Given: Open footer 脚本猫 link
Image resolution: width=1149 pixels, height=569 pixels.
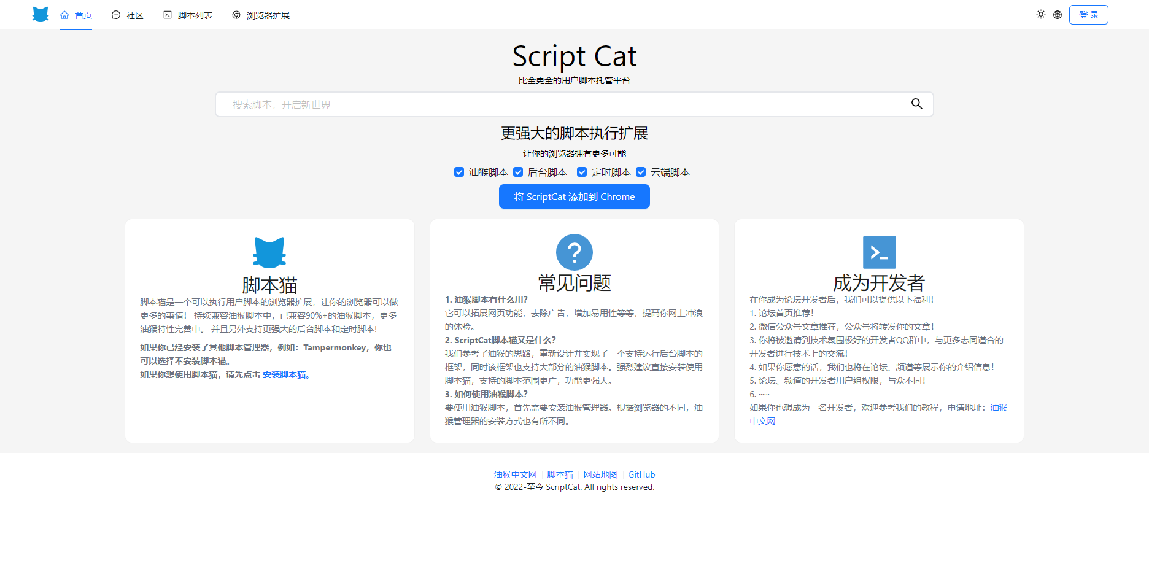Looking at the screenshot, I should pos(560,474).
